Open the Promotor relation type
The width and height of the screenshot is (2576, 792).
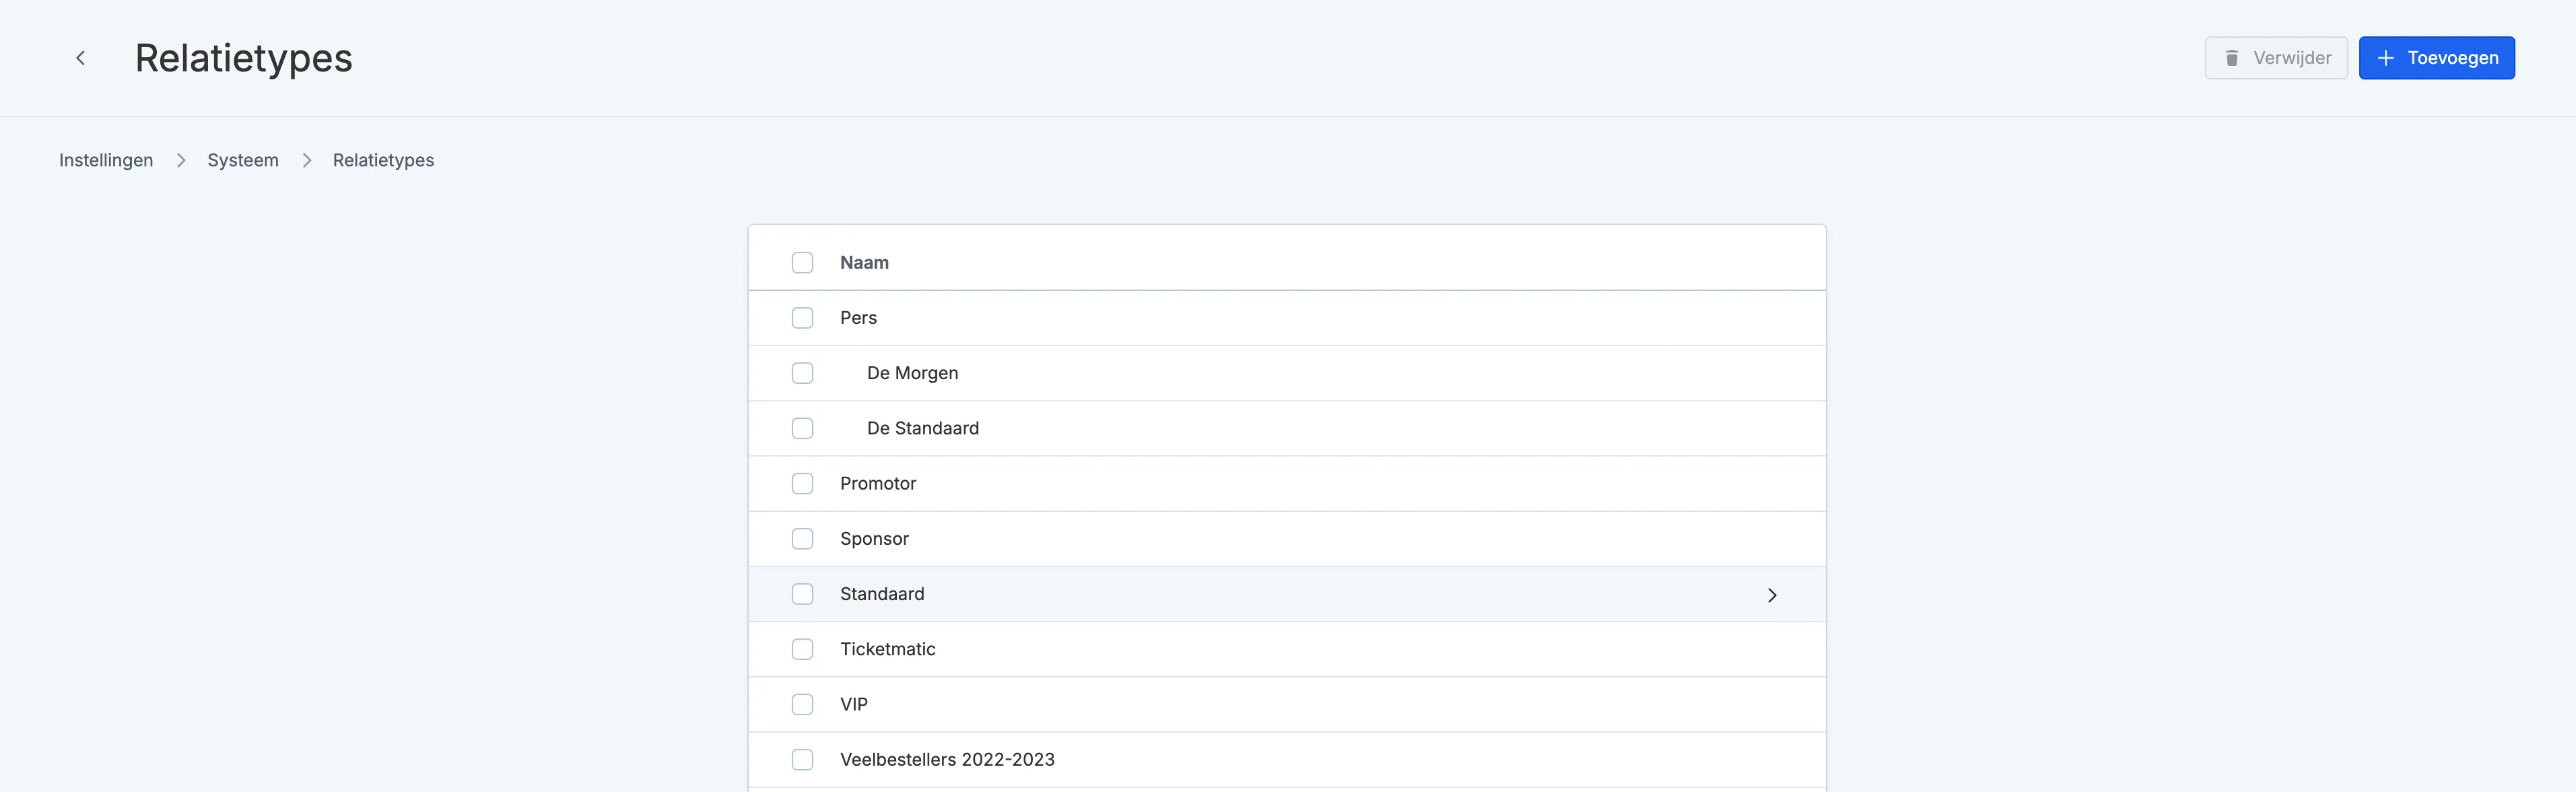878,484
